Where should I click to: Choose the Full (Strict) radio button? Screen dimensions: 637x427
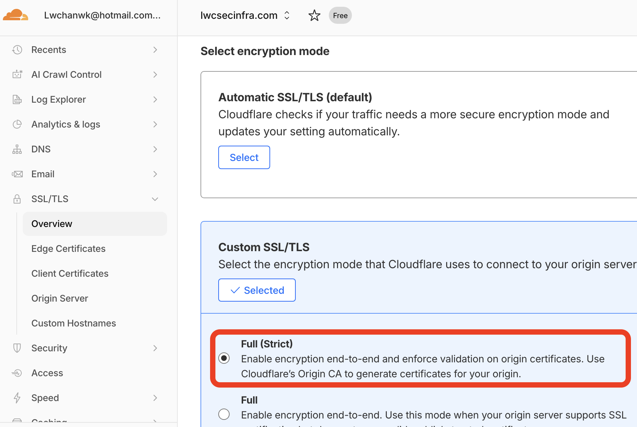224,358
